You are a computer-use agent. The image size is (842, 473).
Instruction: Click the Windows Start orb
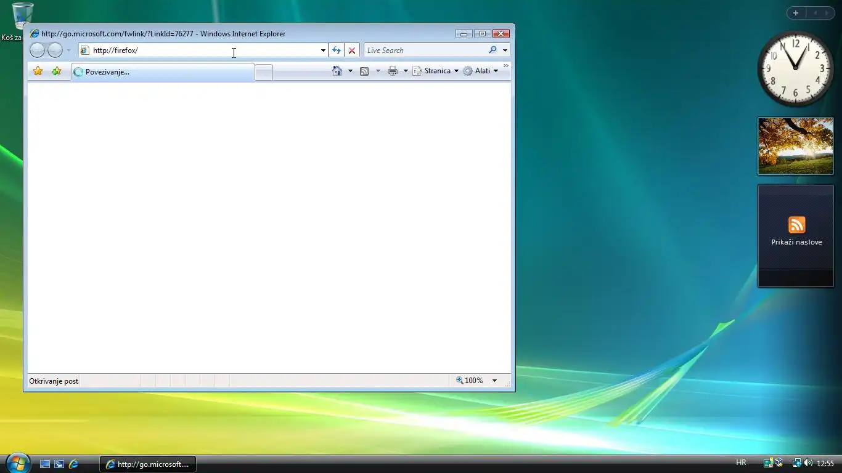click(x=17, y=463)
